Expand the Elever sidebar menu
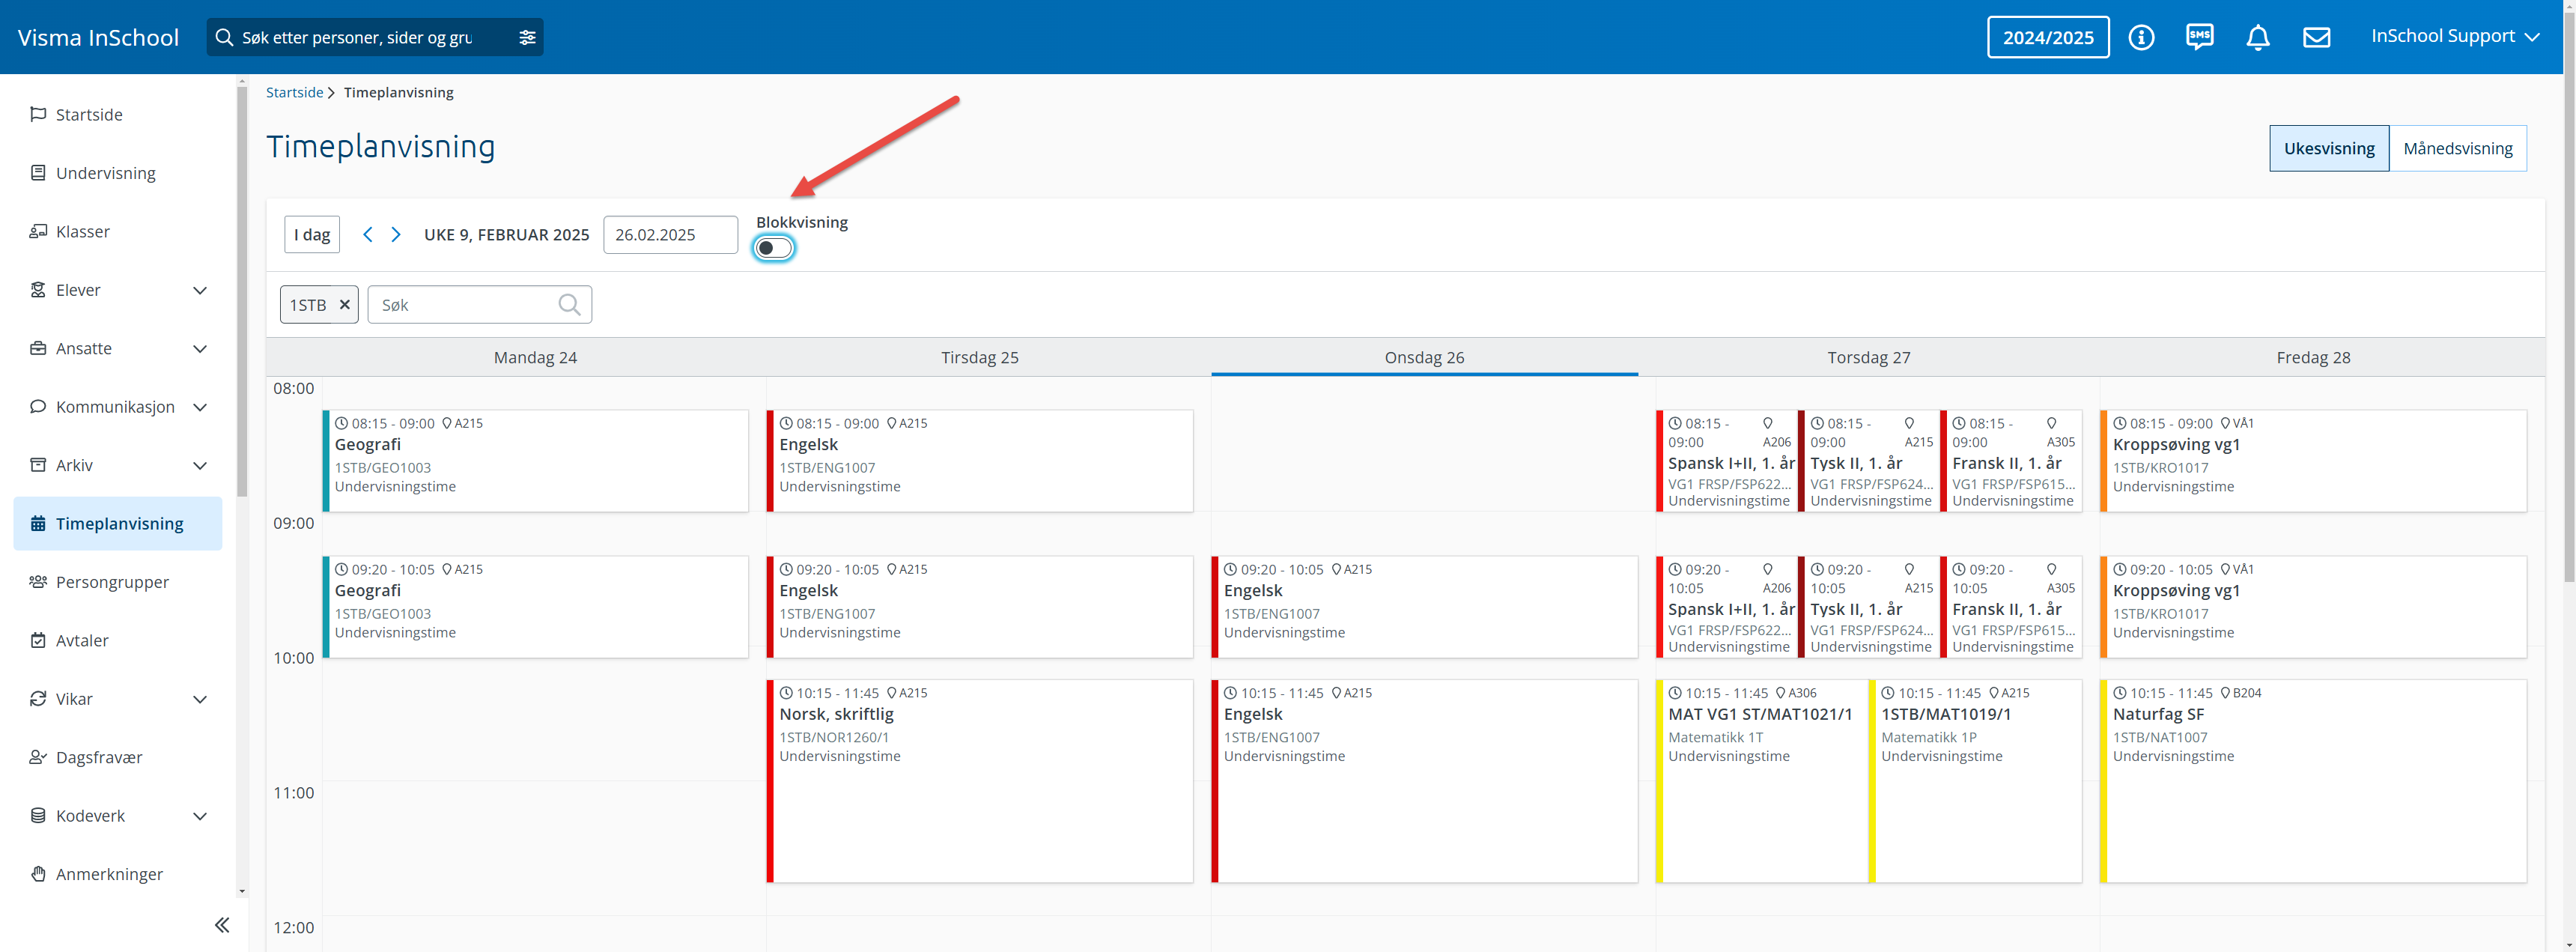Viewport: 2576px width, 952px height. coord(199,290)
